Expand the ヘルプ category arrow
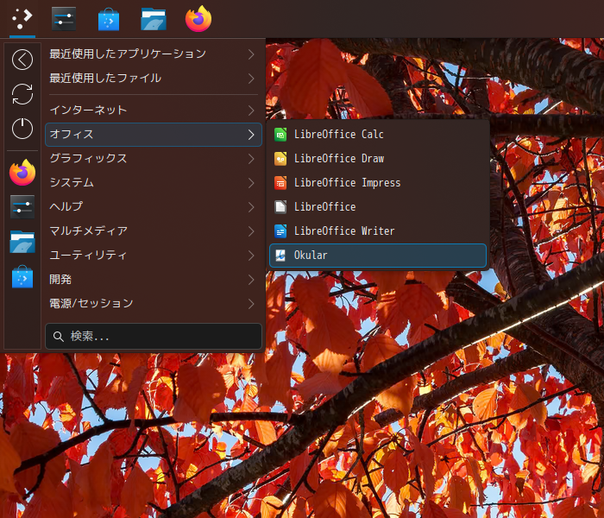Viewport: 604px width, 518px height. click(x=251, y=207)
